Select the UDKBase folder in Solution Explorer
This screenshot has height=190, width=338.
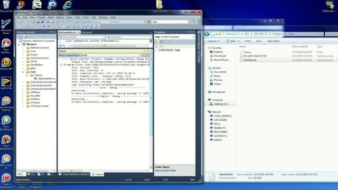35,92
